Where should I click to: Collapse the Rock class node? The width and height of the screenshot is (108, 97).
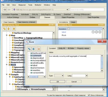pyautogui.click(x=7, y=65)
